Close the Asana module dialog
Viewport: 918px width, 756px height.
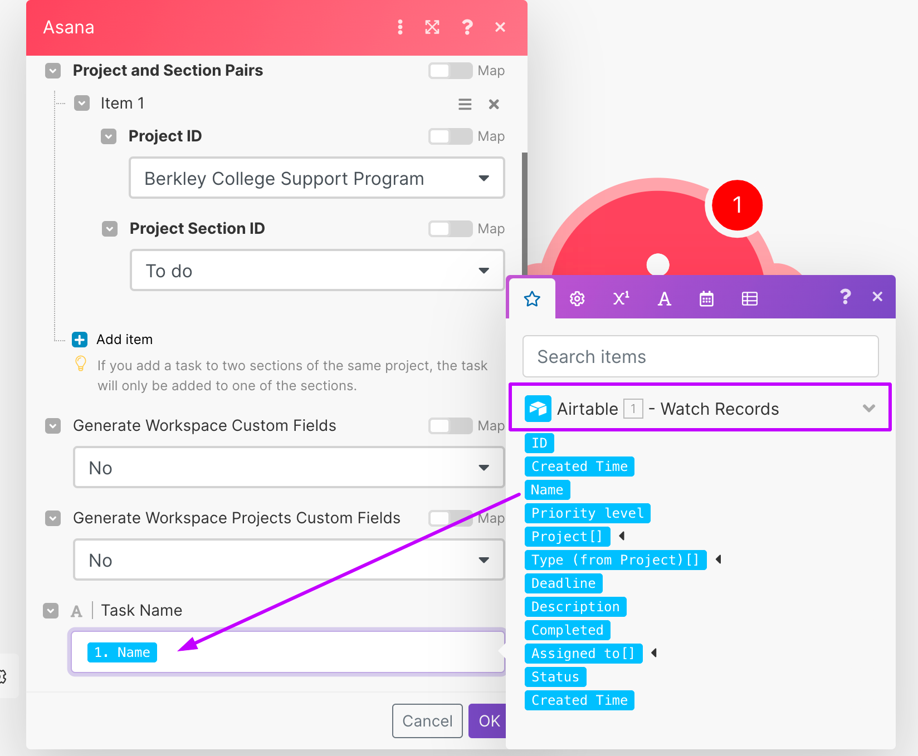coord(500,27)
